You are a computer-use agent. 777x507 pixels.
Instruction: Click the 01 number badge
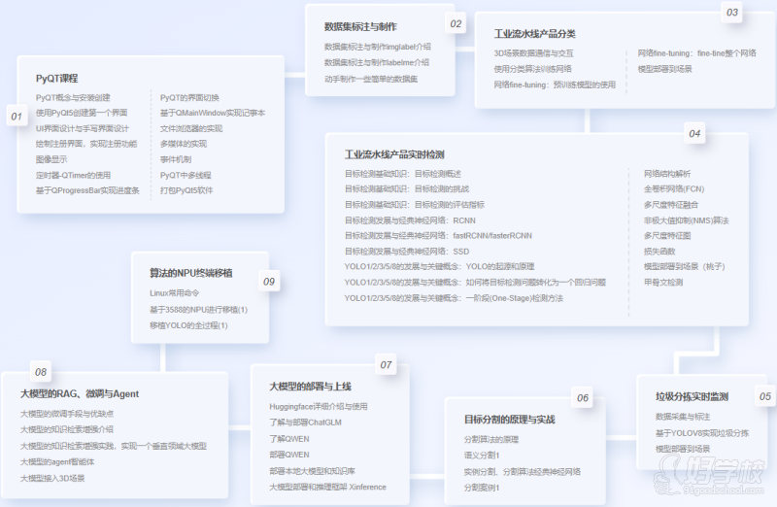[x=17, y=117]
